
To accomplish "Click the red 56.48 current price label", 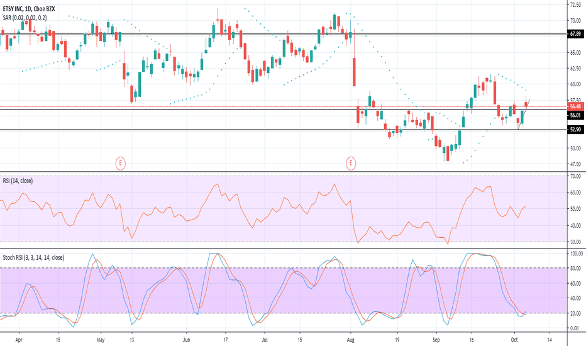I will click(x=575, y=106).
